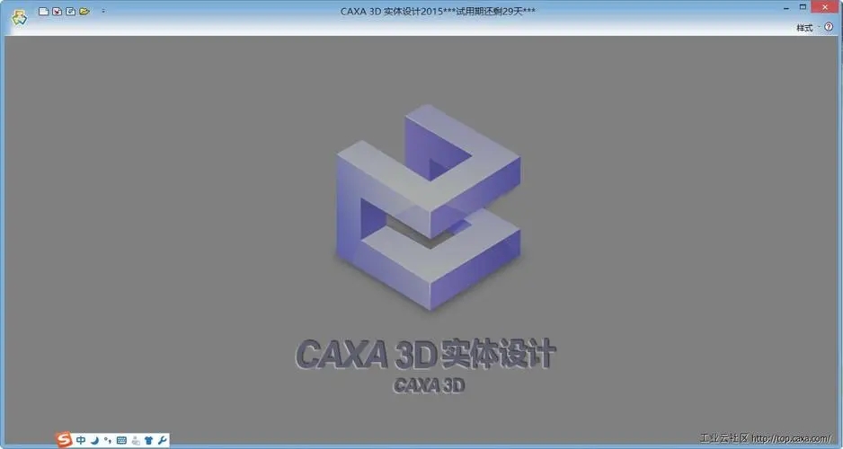Click the new blank scene icon
The height and width of the screenshot is (449, 843).
click(x=43, y=11)
